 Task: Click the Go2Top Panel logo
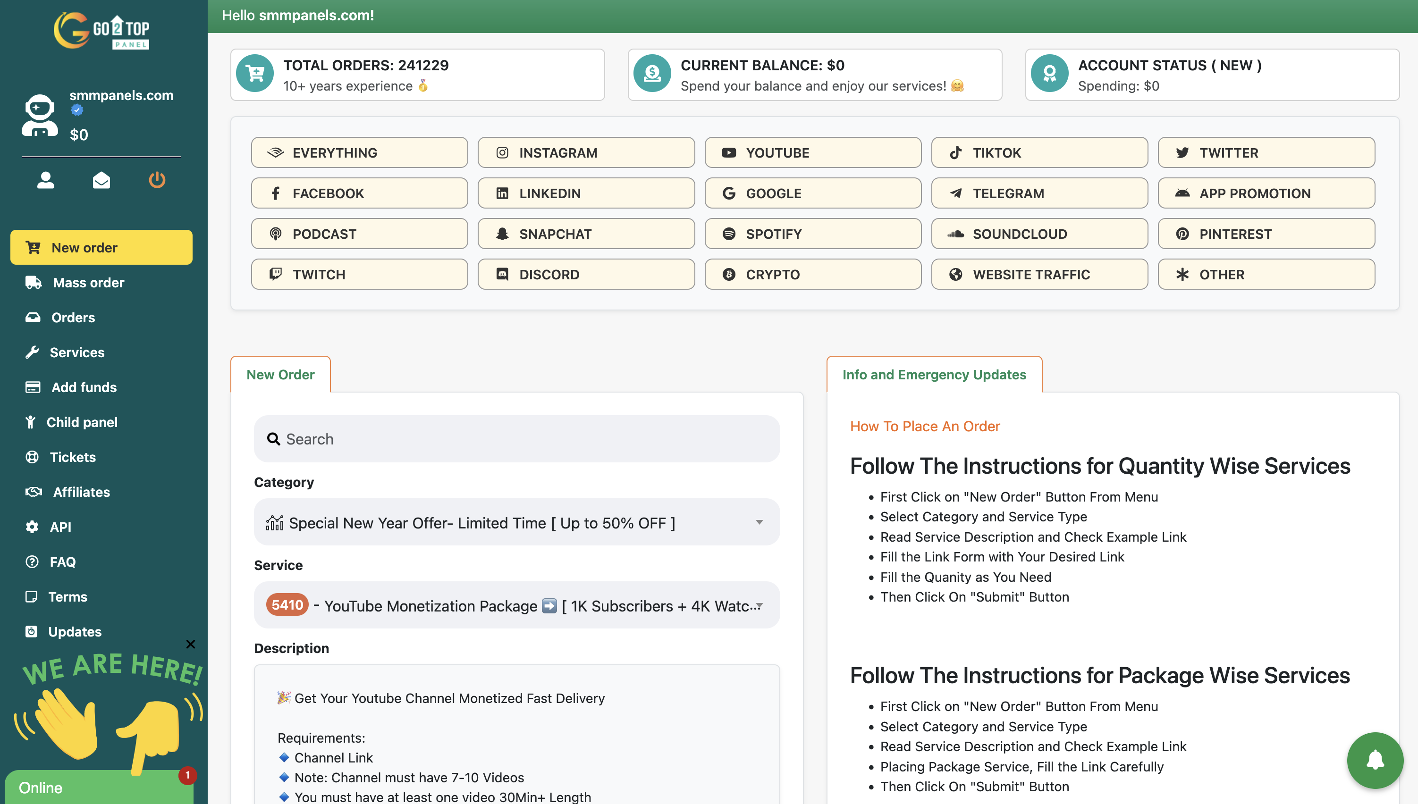[x=101, y=31]
